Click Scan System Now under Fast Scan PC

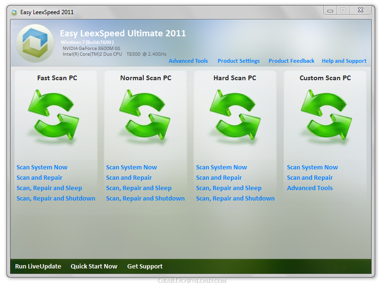[42, 167]
